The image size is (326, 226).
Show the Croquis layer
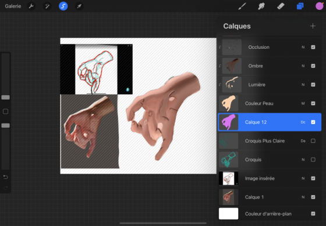click(313, 160)
